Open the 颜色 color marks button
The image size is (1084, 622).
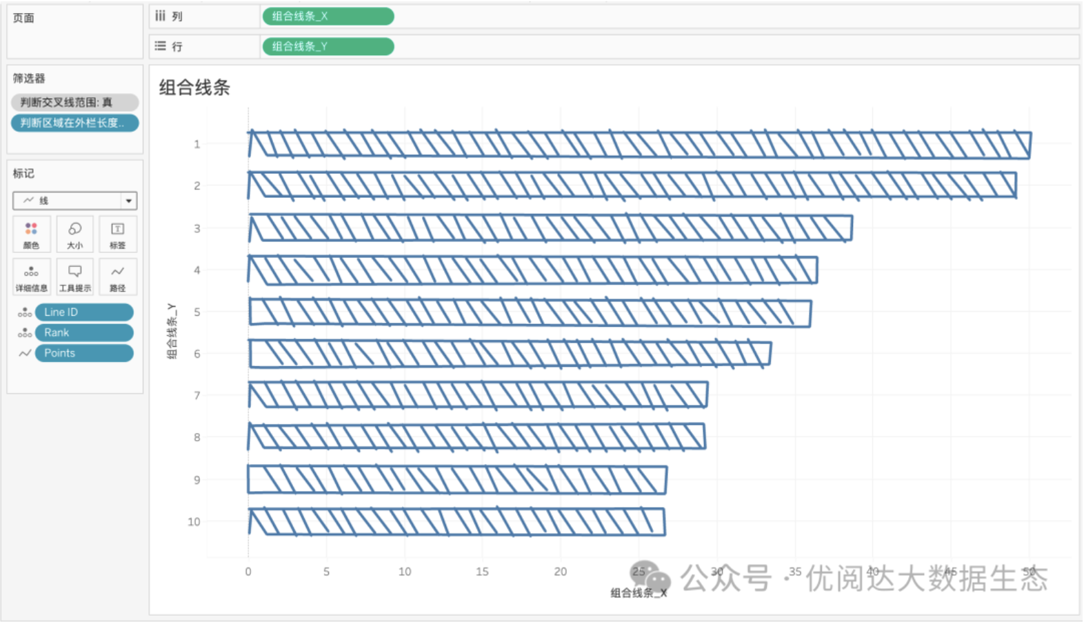pos(31,234)
